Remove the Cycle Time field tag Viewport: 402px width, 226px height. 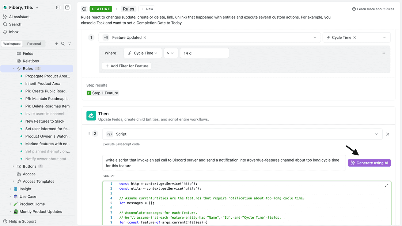tap(354, 37)
